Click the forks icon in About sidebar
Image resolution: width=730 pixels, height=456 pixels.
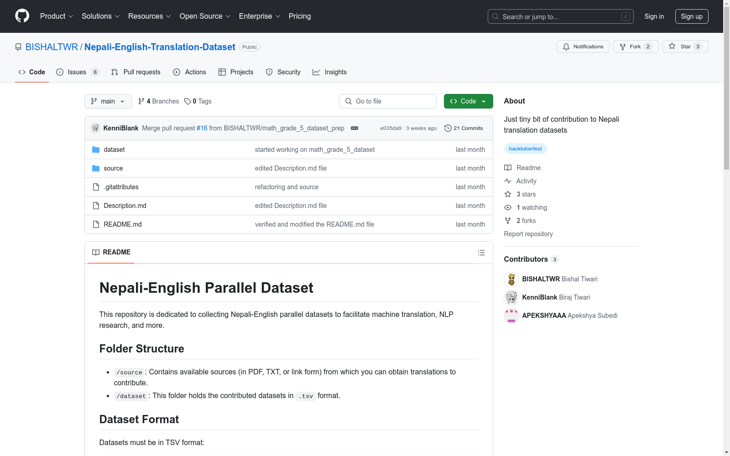click(508, 221)
